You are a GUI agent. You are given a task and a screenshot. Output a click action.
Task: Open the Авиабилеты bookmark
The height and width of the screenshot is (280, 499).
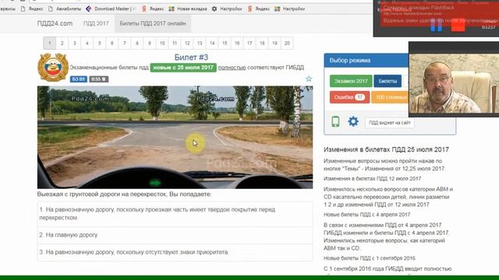pos(65,9)
